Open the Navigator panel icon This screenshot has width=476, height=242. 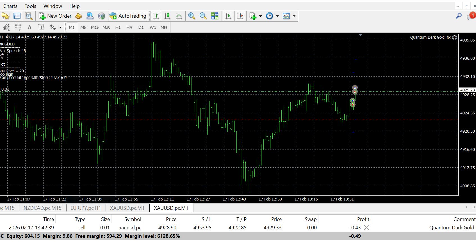(x=6, y=16)
